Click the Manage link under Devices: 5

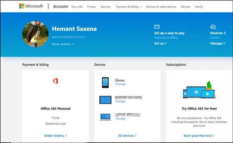[x=218, y=43]
